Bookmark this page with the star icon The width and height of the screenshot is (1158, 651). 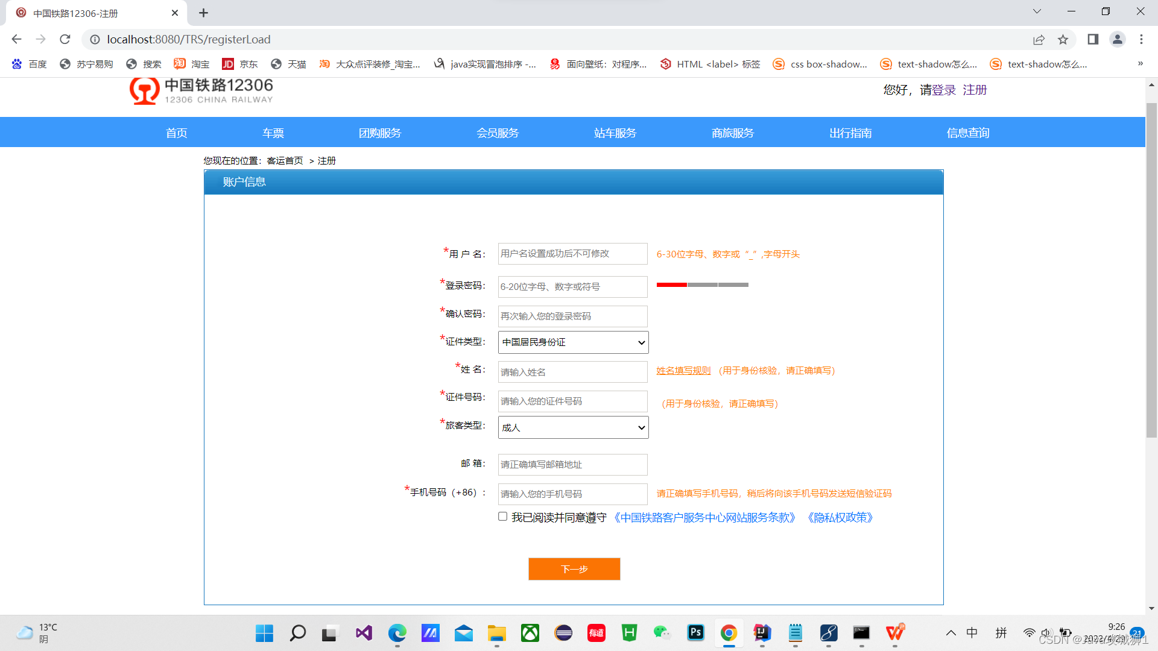pos(1063,39)
